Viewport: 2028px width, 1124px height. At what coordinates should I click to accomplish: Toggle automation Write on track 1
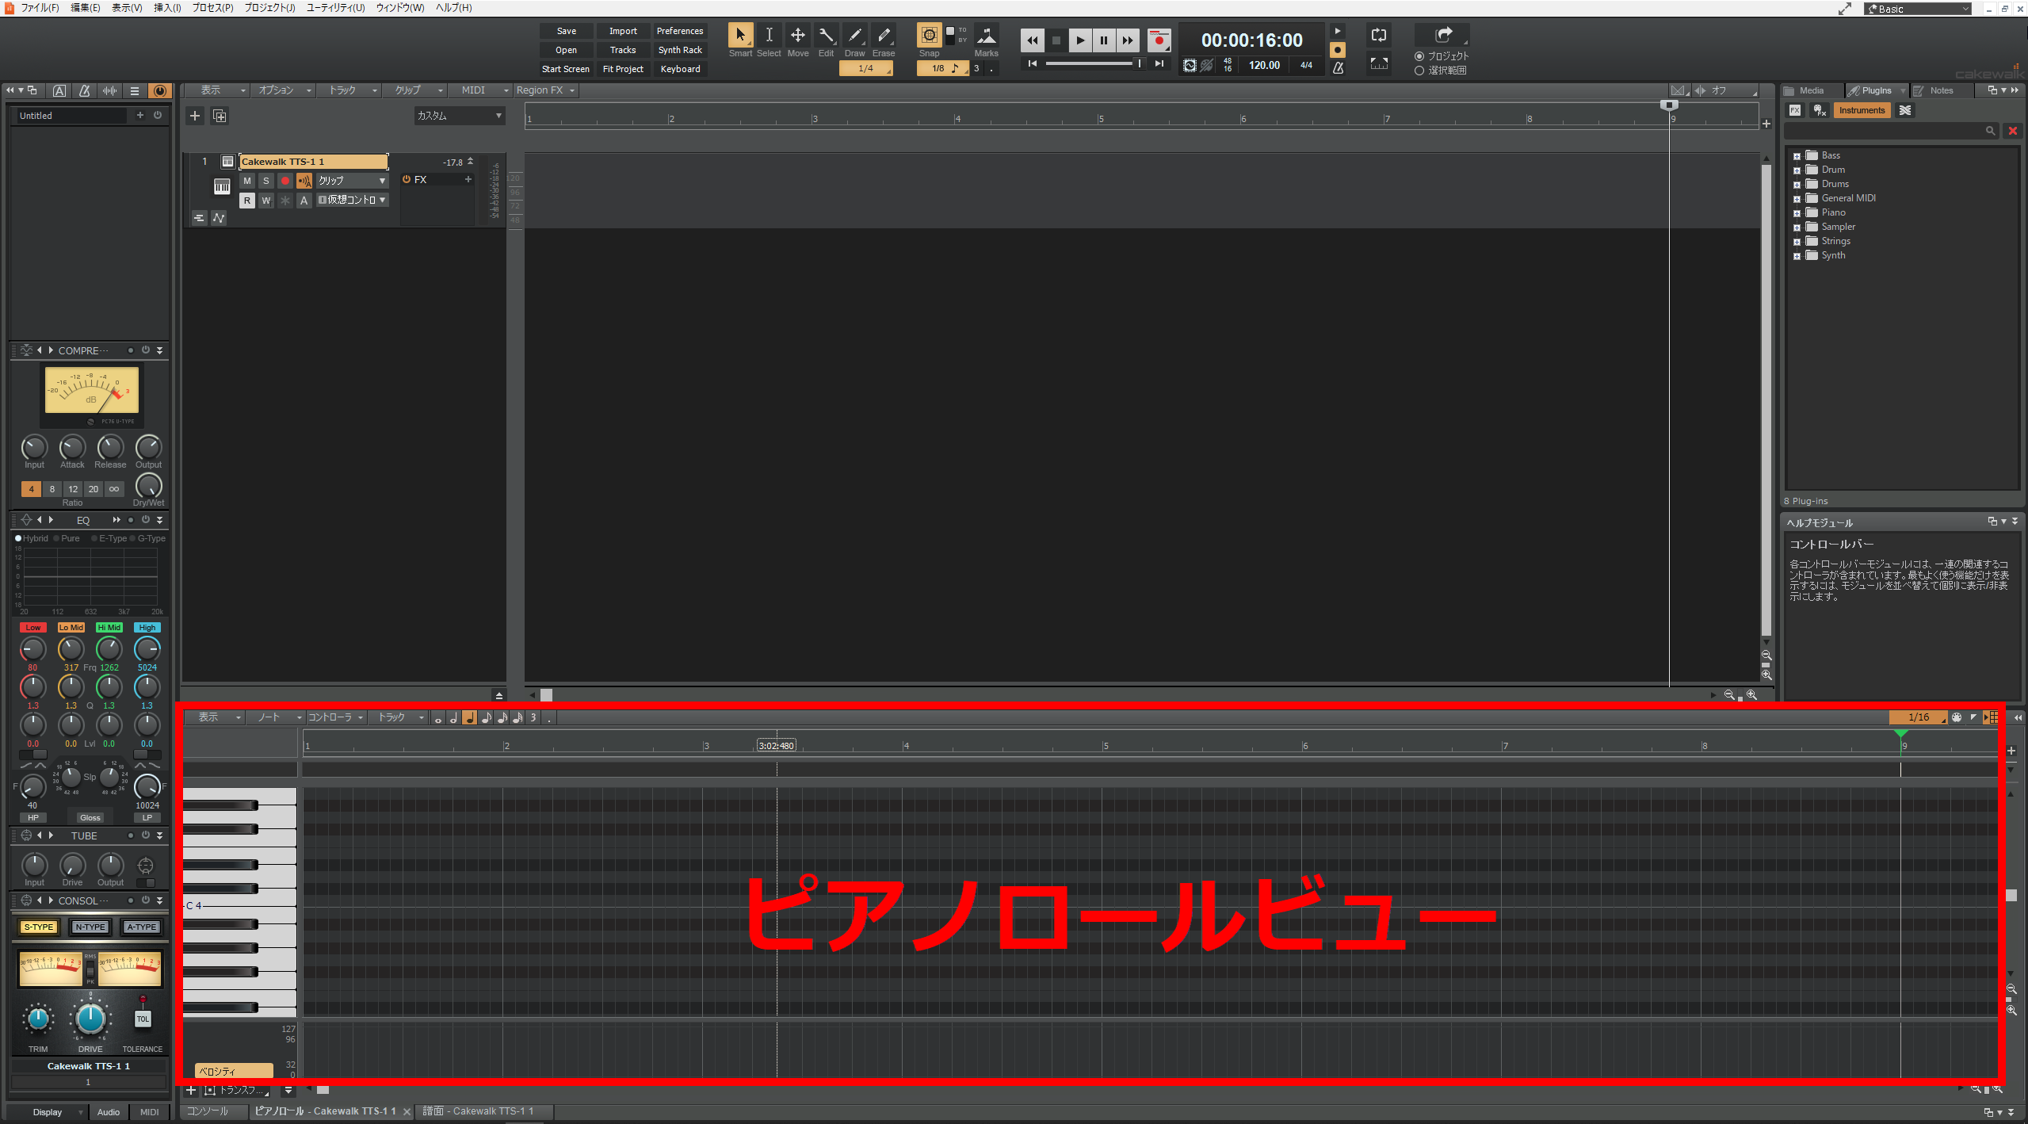[265, 201]
